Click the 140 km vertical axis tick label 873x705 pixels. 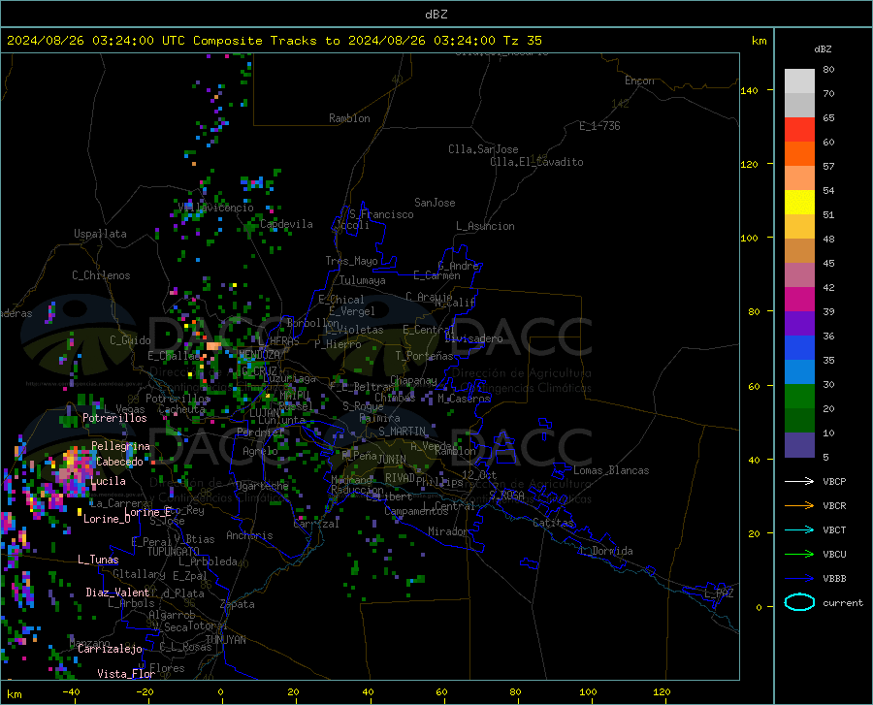coord(749,90)
